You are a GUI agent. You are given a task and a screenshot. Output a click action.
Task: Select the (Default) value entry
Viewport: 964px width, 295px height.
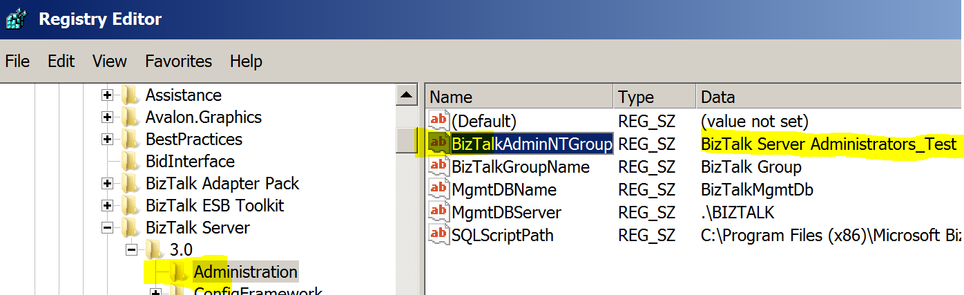pyautogui.click(x=484, y=121)
